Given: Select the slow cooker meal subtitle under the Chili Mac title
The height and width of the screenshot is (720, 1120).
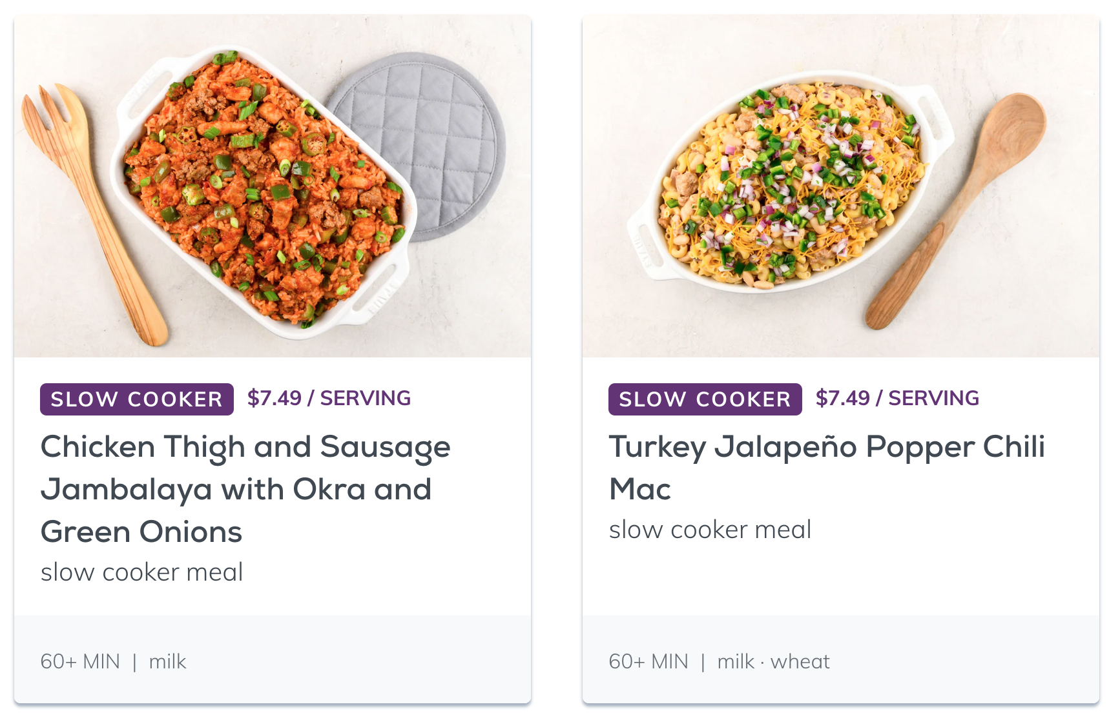Looking at the screenshot, I should coord(710,529).
